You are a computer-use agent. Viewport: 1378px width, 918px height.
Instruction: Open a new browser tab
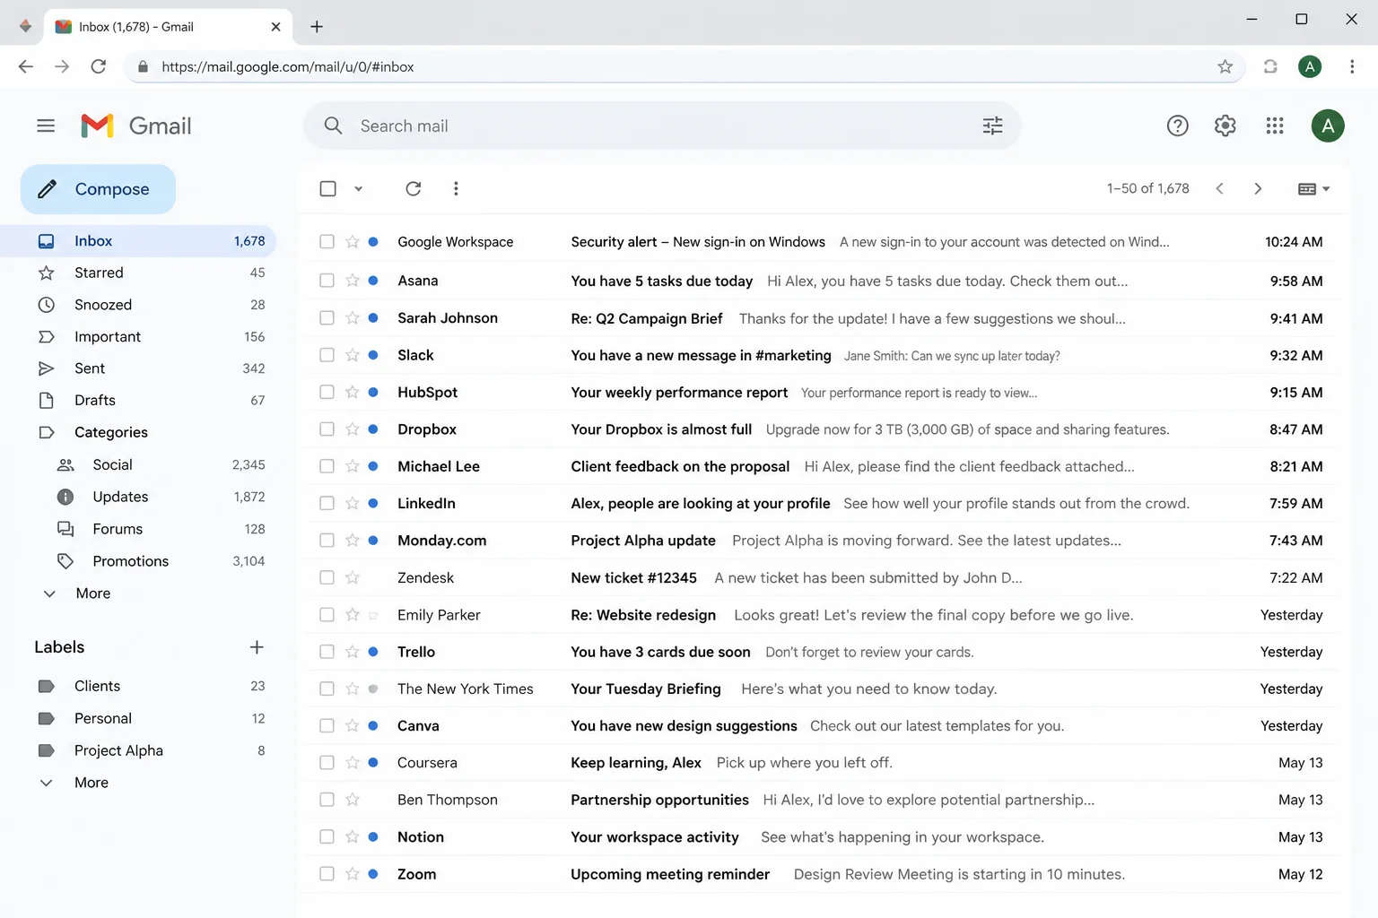click(x=317, y=27)
